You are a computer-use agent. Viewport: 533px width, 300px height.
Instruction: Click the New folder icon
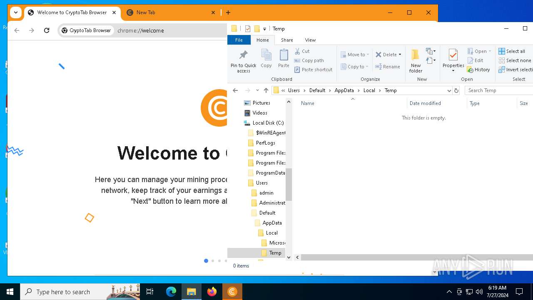click(x=416, y=55)
